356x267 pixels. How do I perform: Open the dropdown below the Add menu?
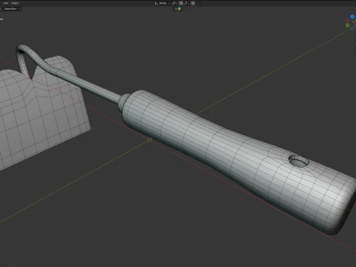[x=12, y=9]
